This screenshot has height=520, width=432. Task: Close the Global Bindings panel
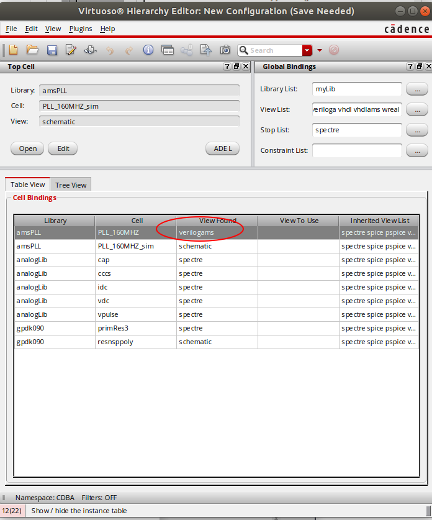click(x=428, y=66)
